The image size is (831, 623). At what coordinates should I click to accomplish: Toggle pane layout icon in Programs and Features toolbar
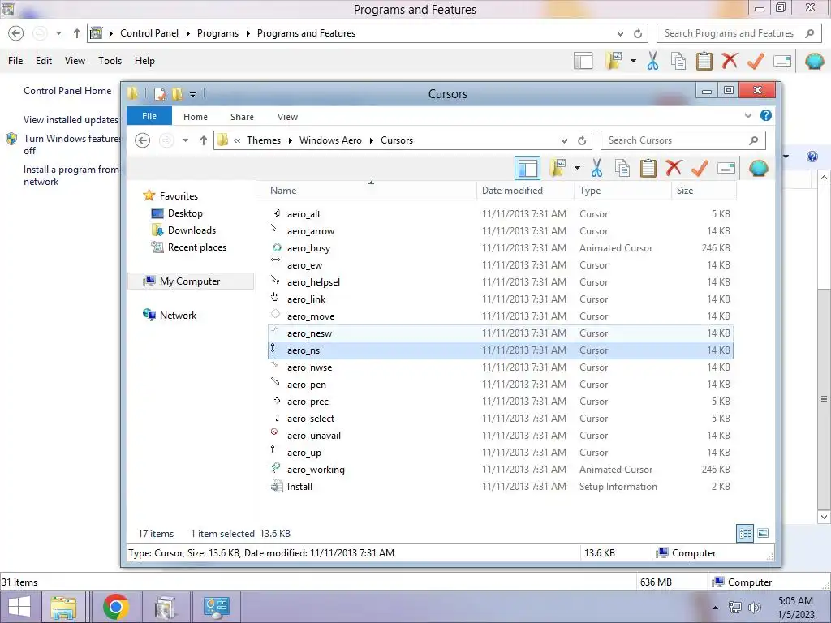click(x=583, y=61)
